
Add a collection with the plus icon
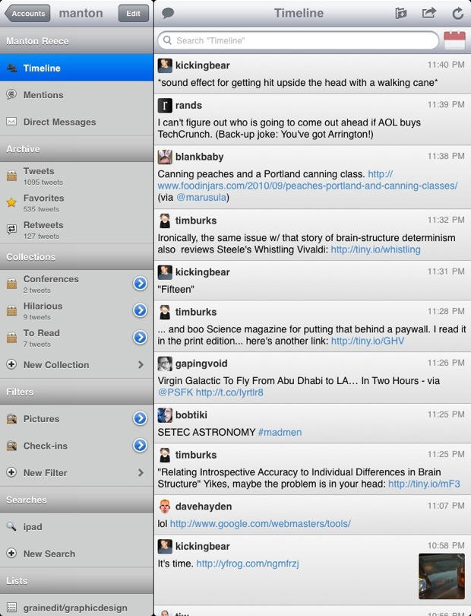coord(11,364)
